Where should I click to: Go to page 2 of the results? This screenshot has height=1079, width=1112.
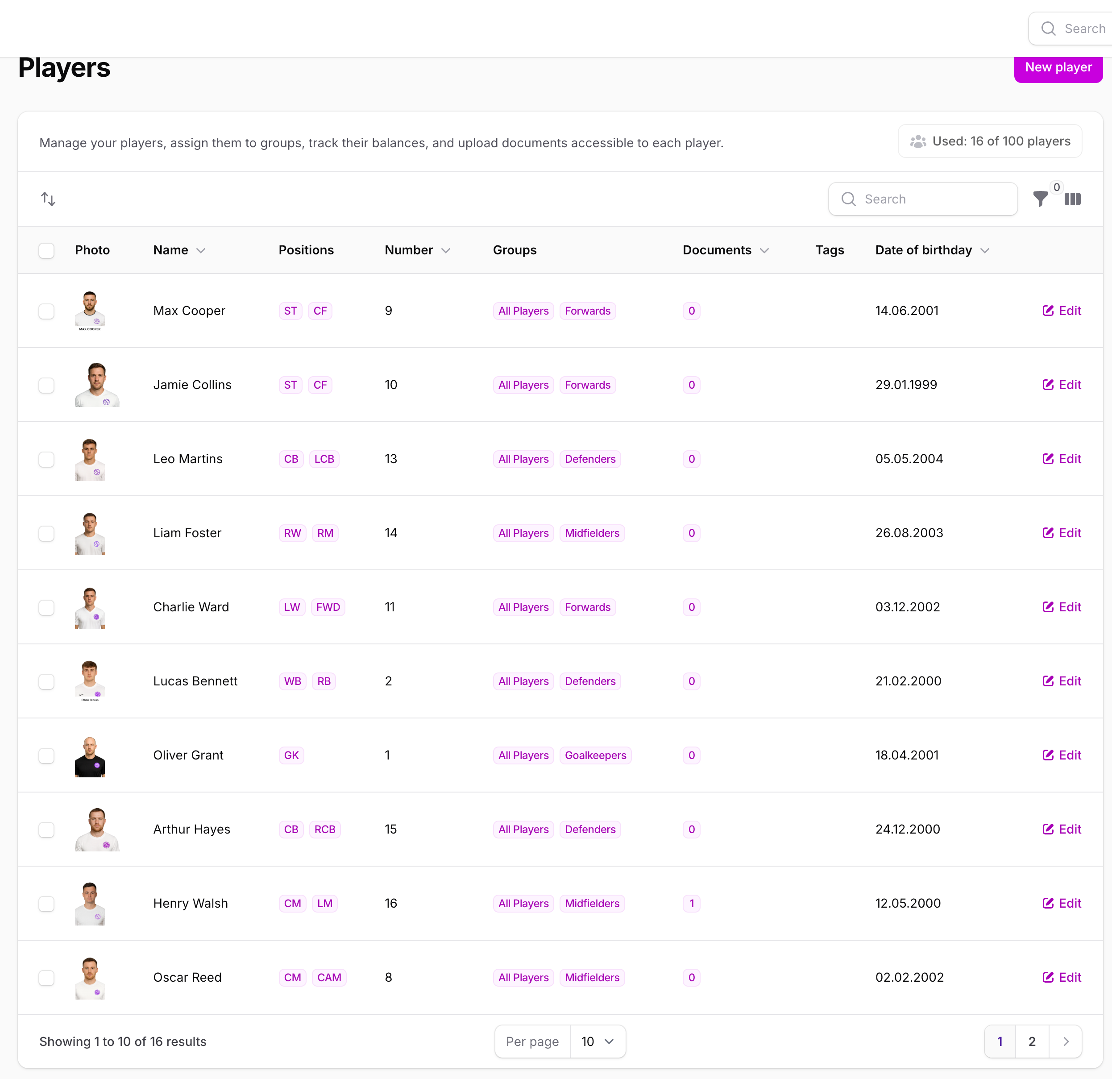pos(1031,1042)
